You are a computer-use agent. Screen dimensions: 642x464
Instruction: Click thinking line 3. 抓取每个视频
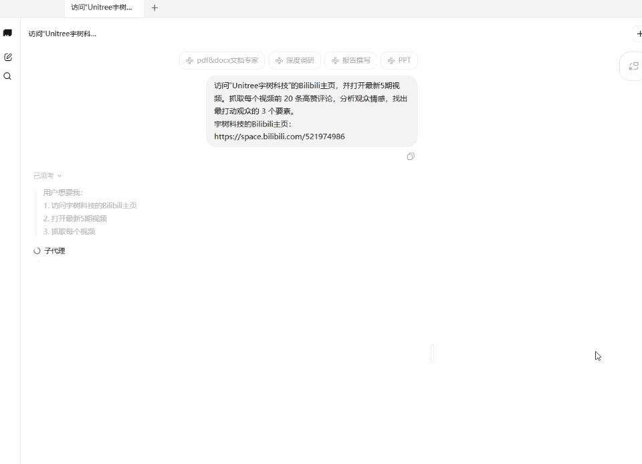pyautogui.click(x=69, y=231)
